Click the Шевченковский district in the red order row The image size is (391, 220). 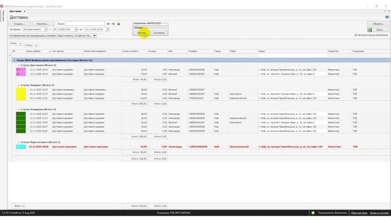[x=239, y=147]
